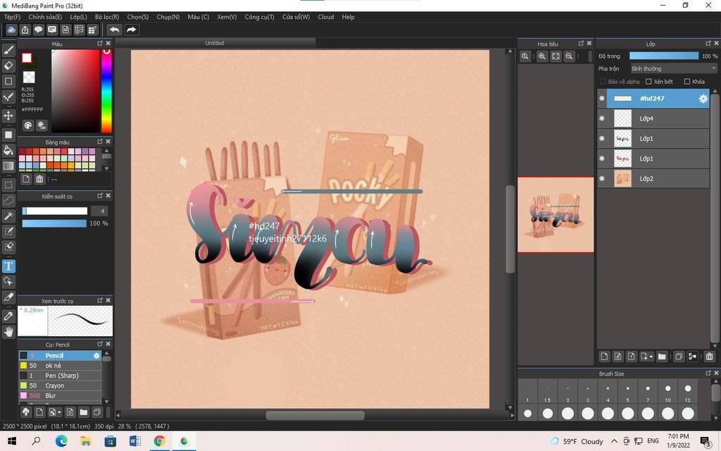
Task: Hide the Lớp4 layer
Action: [602, 118]
